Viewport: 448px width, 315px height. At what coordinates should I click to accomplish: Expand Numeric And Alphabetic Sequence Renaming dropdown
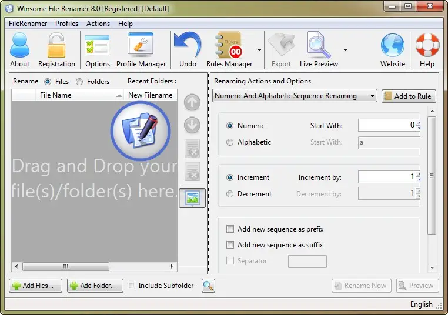click(372, 96)
